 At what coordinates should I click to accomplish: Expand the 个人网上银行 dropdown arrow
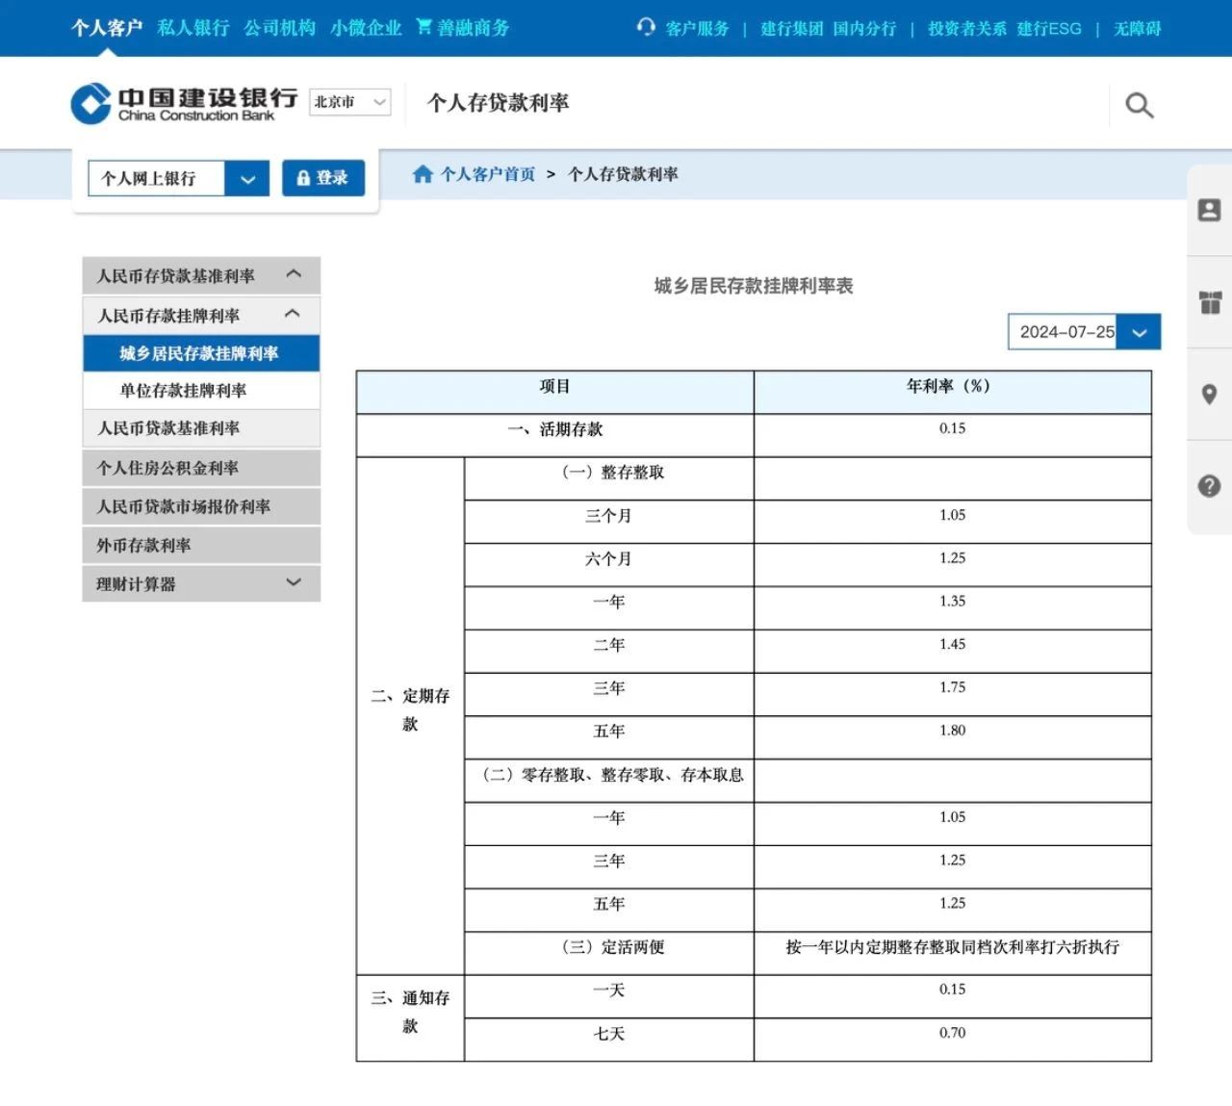(247, 179)
